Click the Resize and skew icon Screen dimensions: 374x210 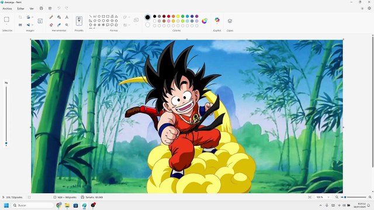pyautogui.click(x=20, y=24)
